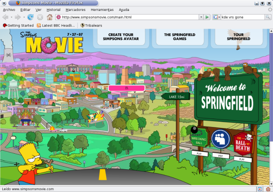Click the BBC feed RSS icon
Viewport: 273px width, 192px height.
coord(39,25)
